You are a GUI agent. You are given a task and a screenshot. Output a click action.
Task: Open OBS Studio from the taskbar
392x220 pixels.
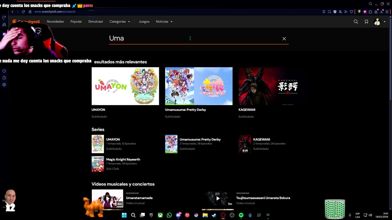[x=232, y=215]
